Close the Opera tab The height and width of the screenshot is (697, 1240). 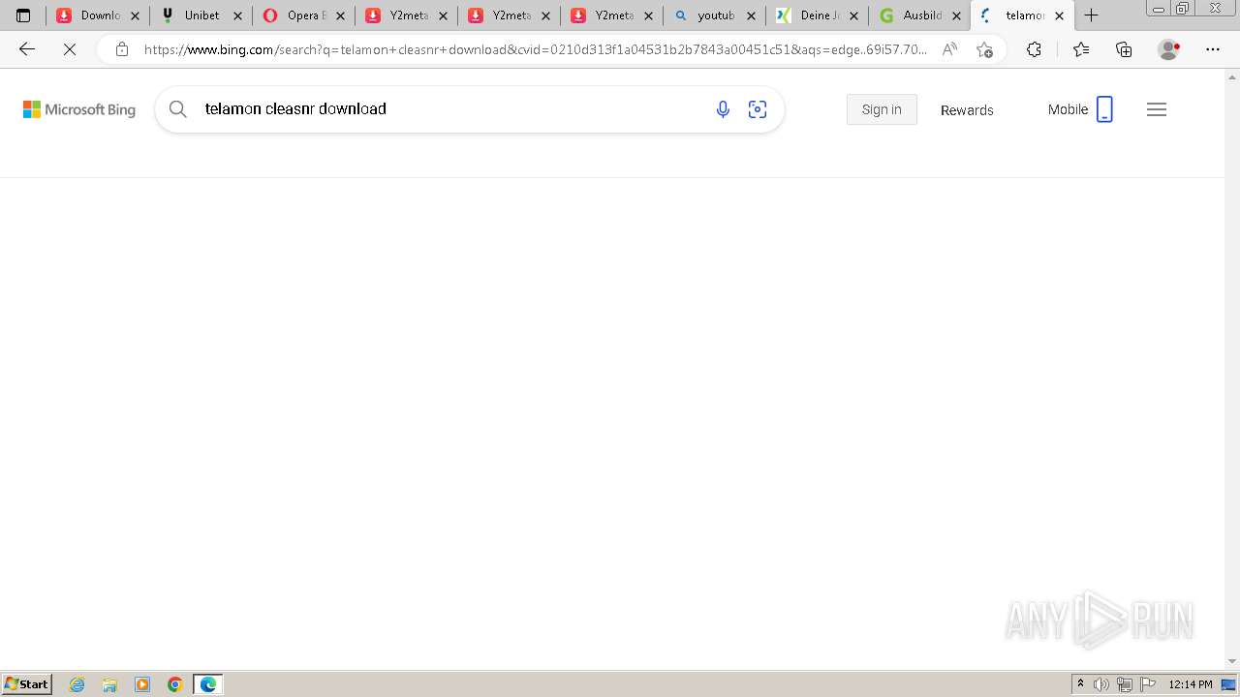click(340, 15)
